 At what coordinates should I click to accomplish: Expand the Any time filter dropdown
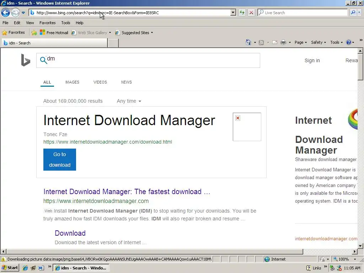pyautogui.click(x=129, y=101)
